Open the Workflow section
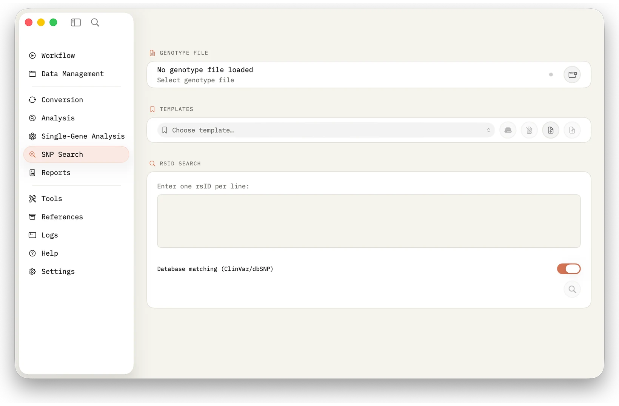This screenshot has height=406, width=619. tap(76, 56)
